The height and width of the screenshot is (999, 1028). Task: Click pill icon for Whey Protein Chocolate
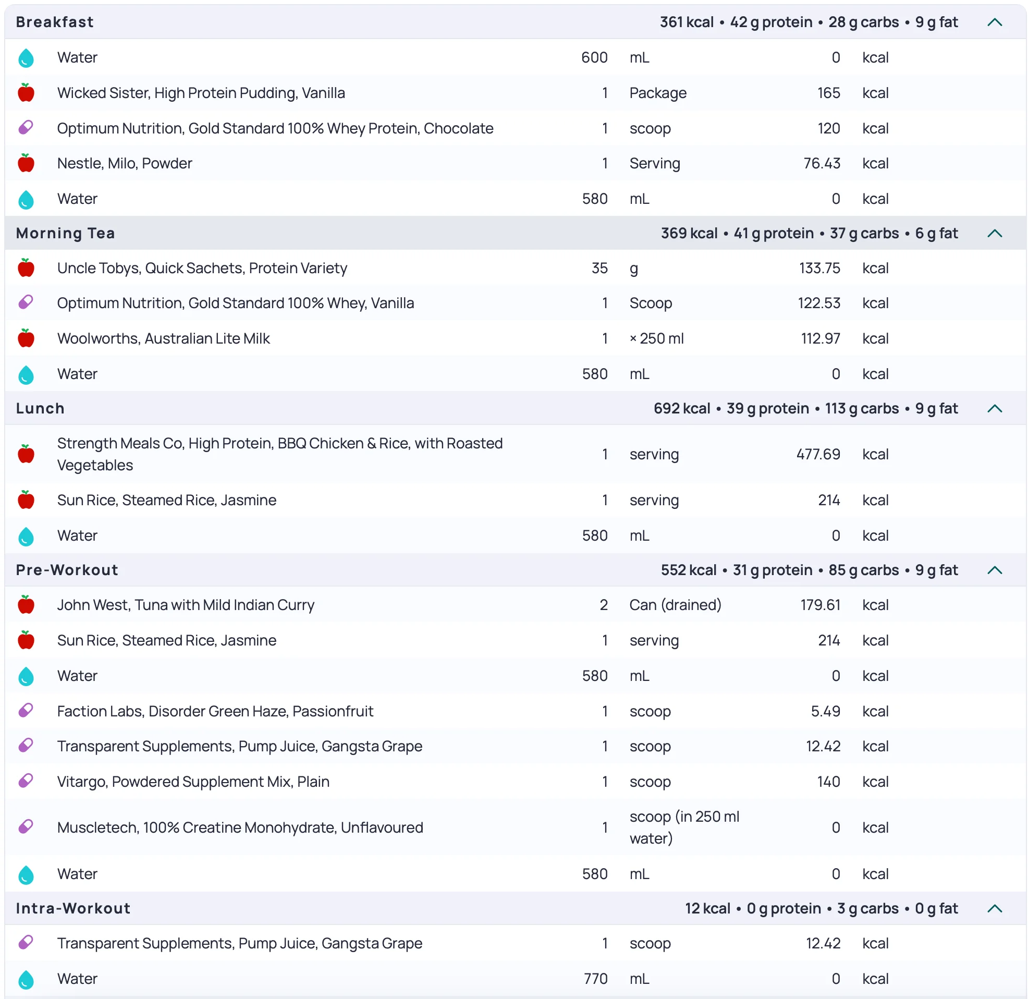pos(26,128)
